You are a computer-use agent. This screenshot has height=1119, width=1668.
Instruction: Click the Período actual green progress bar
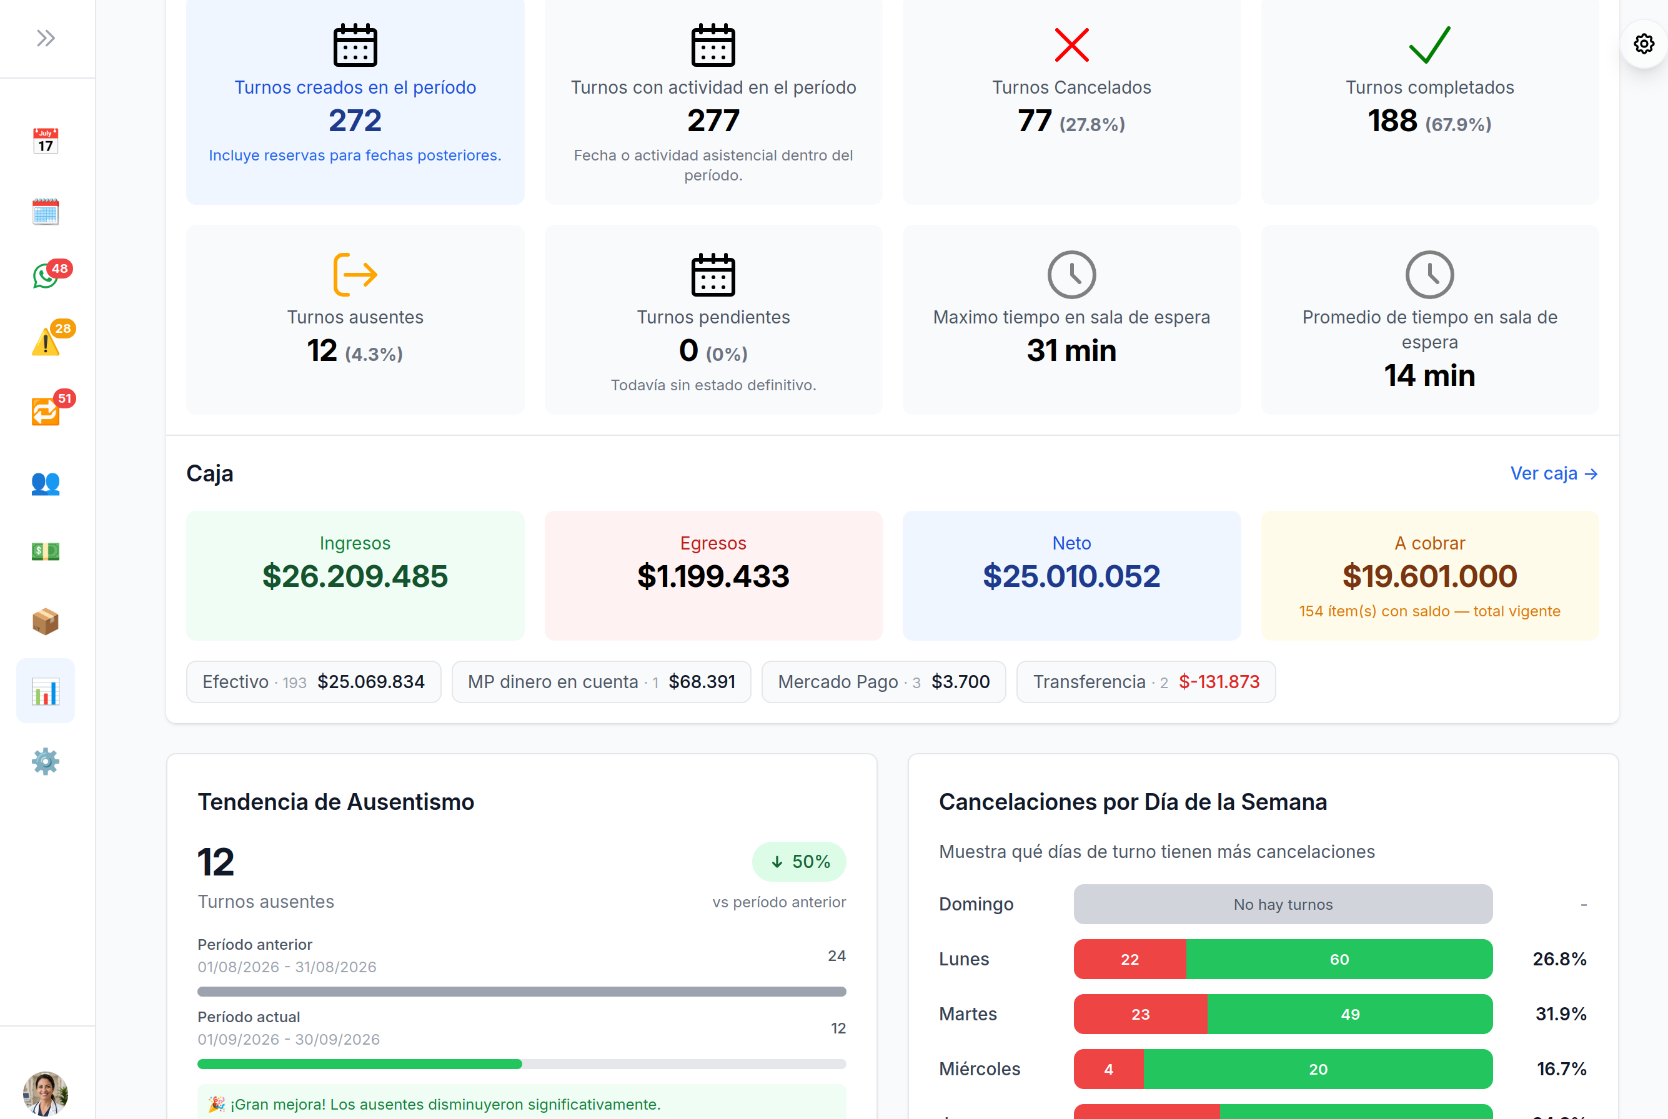[360, 1064]
